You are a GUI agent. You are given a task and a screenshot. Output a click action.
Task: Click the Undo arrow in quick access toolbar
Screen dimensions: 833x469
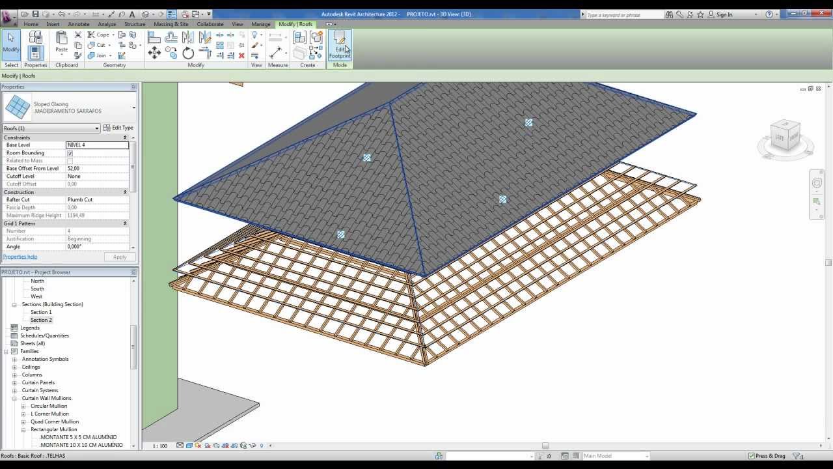(x=62, y=14)
